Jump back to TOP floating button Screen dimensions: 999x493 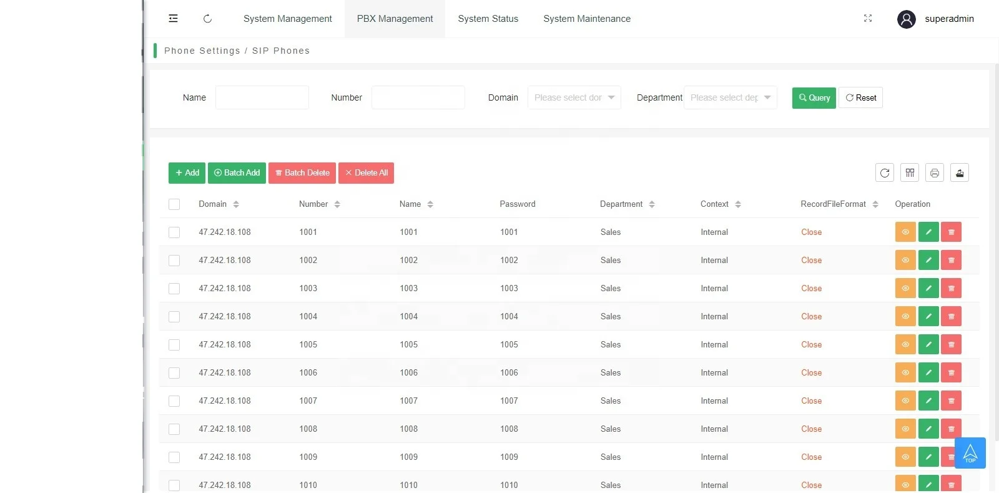tap(970, 453)
